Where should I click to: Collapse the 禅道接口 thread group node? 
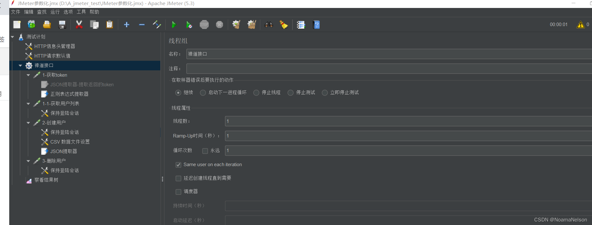(20, 66)
